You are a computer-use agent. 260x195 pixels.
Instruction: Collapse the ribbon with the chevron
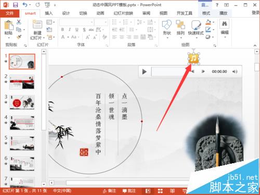pyautogui.click(x=255, y=45)
